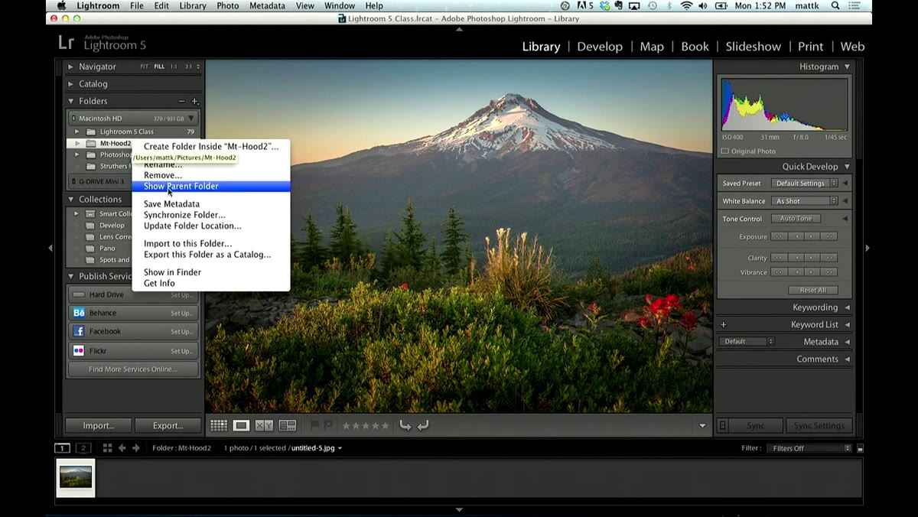Expand the Keywording panel

coord(847,307)
